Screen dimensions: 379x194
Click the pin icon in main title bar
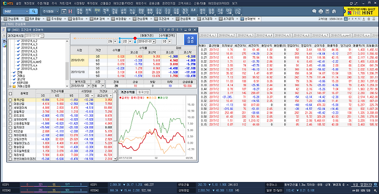[x=356, y=3]
